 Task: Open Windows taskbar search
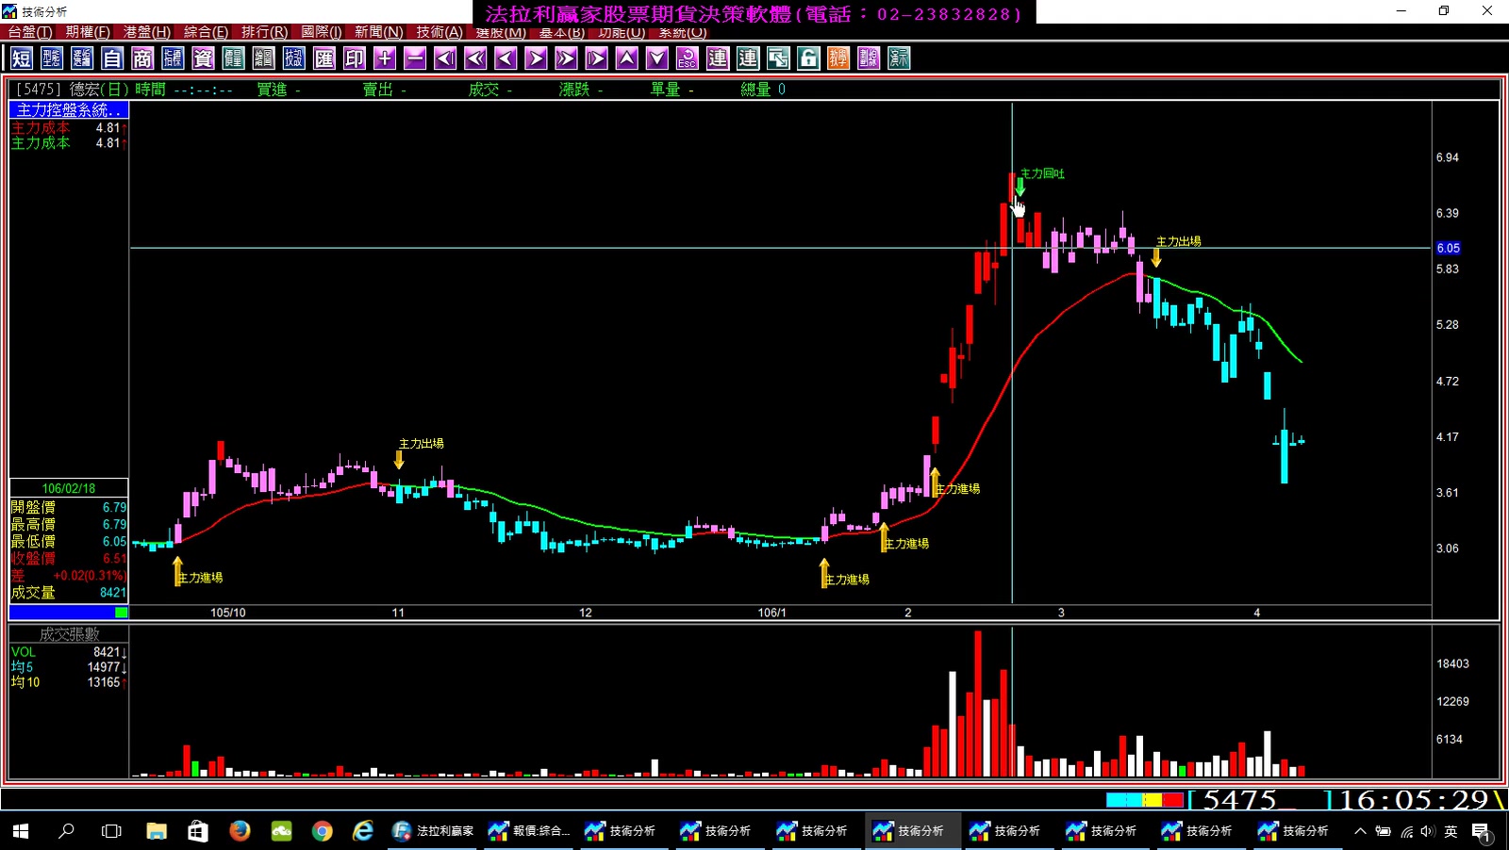66,830
